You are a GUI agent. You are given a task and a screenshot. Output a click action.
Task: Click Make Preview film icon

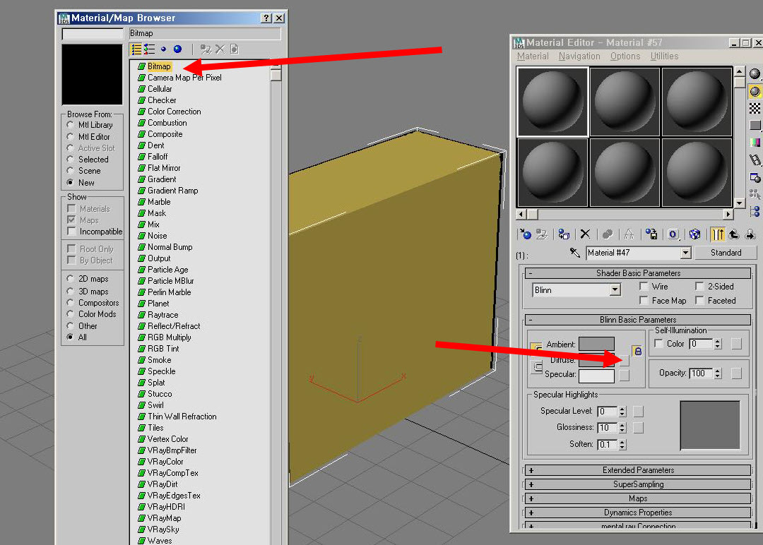click(755, 160)
